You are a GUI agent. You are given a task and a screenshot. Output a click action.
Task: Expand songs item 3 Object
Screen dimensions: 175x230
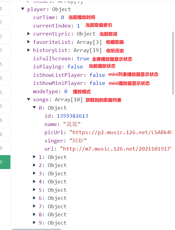tap(34, 173)
